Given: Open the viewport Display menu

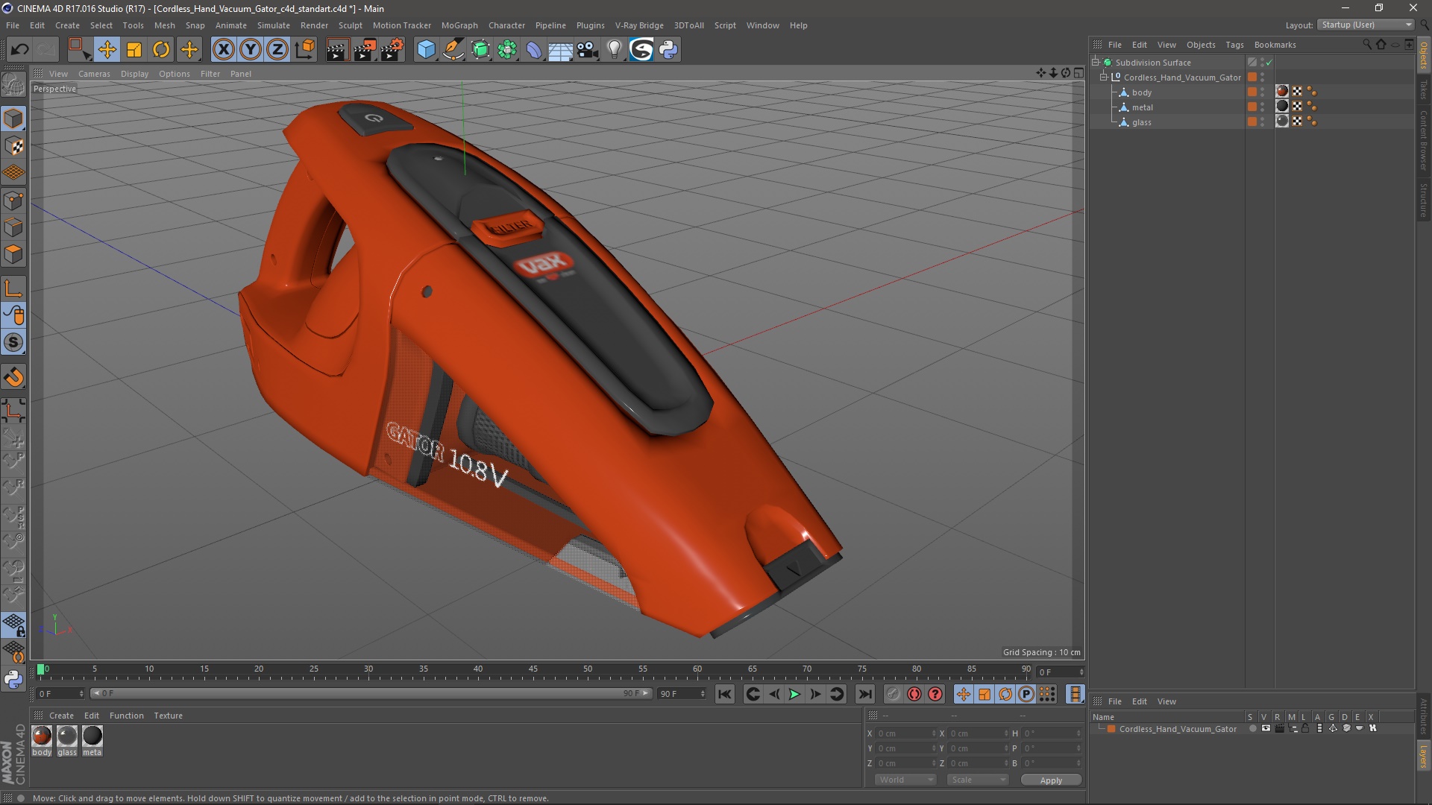Looking at the screenshot, I should (135, 74).
